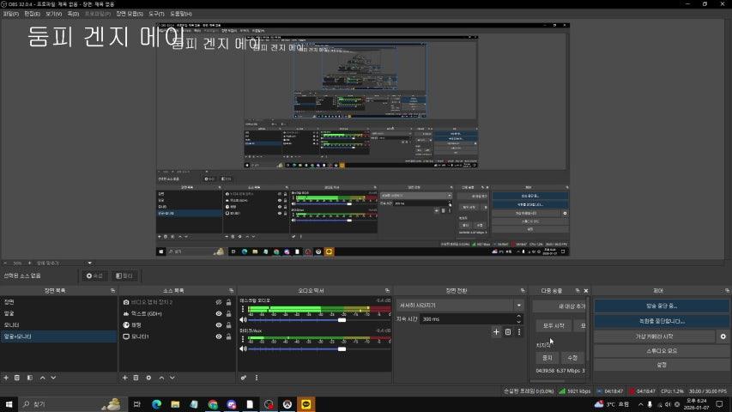Open the scene transition type dropdown
The height and width of the screenshot is (412, 732).
518,305
